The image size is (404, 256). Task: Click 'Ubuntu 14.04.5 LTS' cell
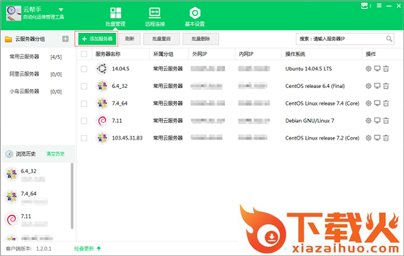pyautogui.click(x=308, y=69)
